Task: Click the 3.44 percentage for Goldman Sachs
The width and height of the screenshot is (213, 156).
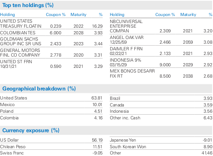Action: click(x=98, y=44)
